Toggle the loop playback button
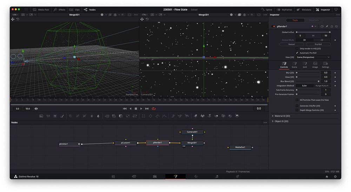The height and width of the screenshot is (192, 351). click(x=154, y=109)
